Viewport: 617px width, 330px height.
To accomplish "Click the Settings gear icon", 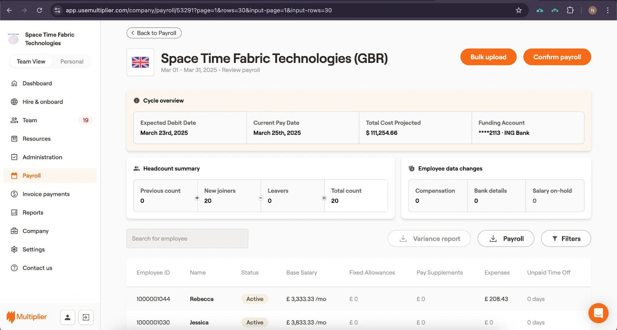I will (x=14, y=250).
